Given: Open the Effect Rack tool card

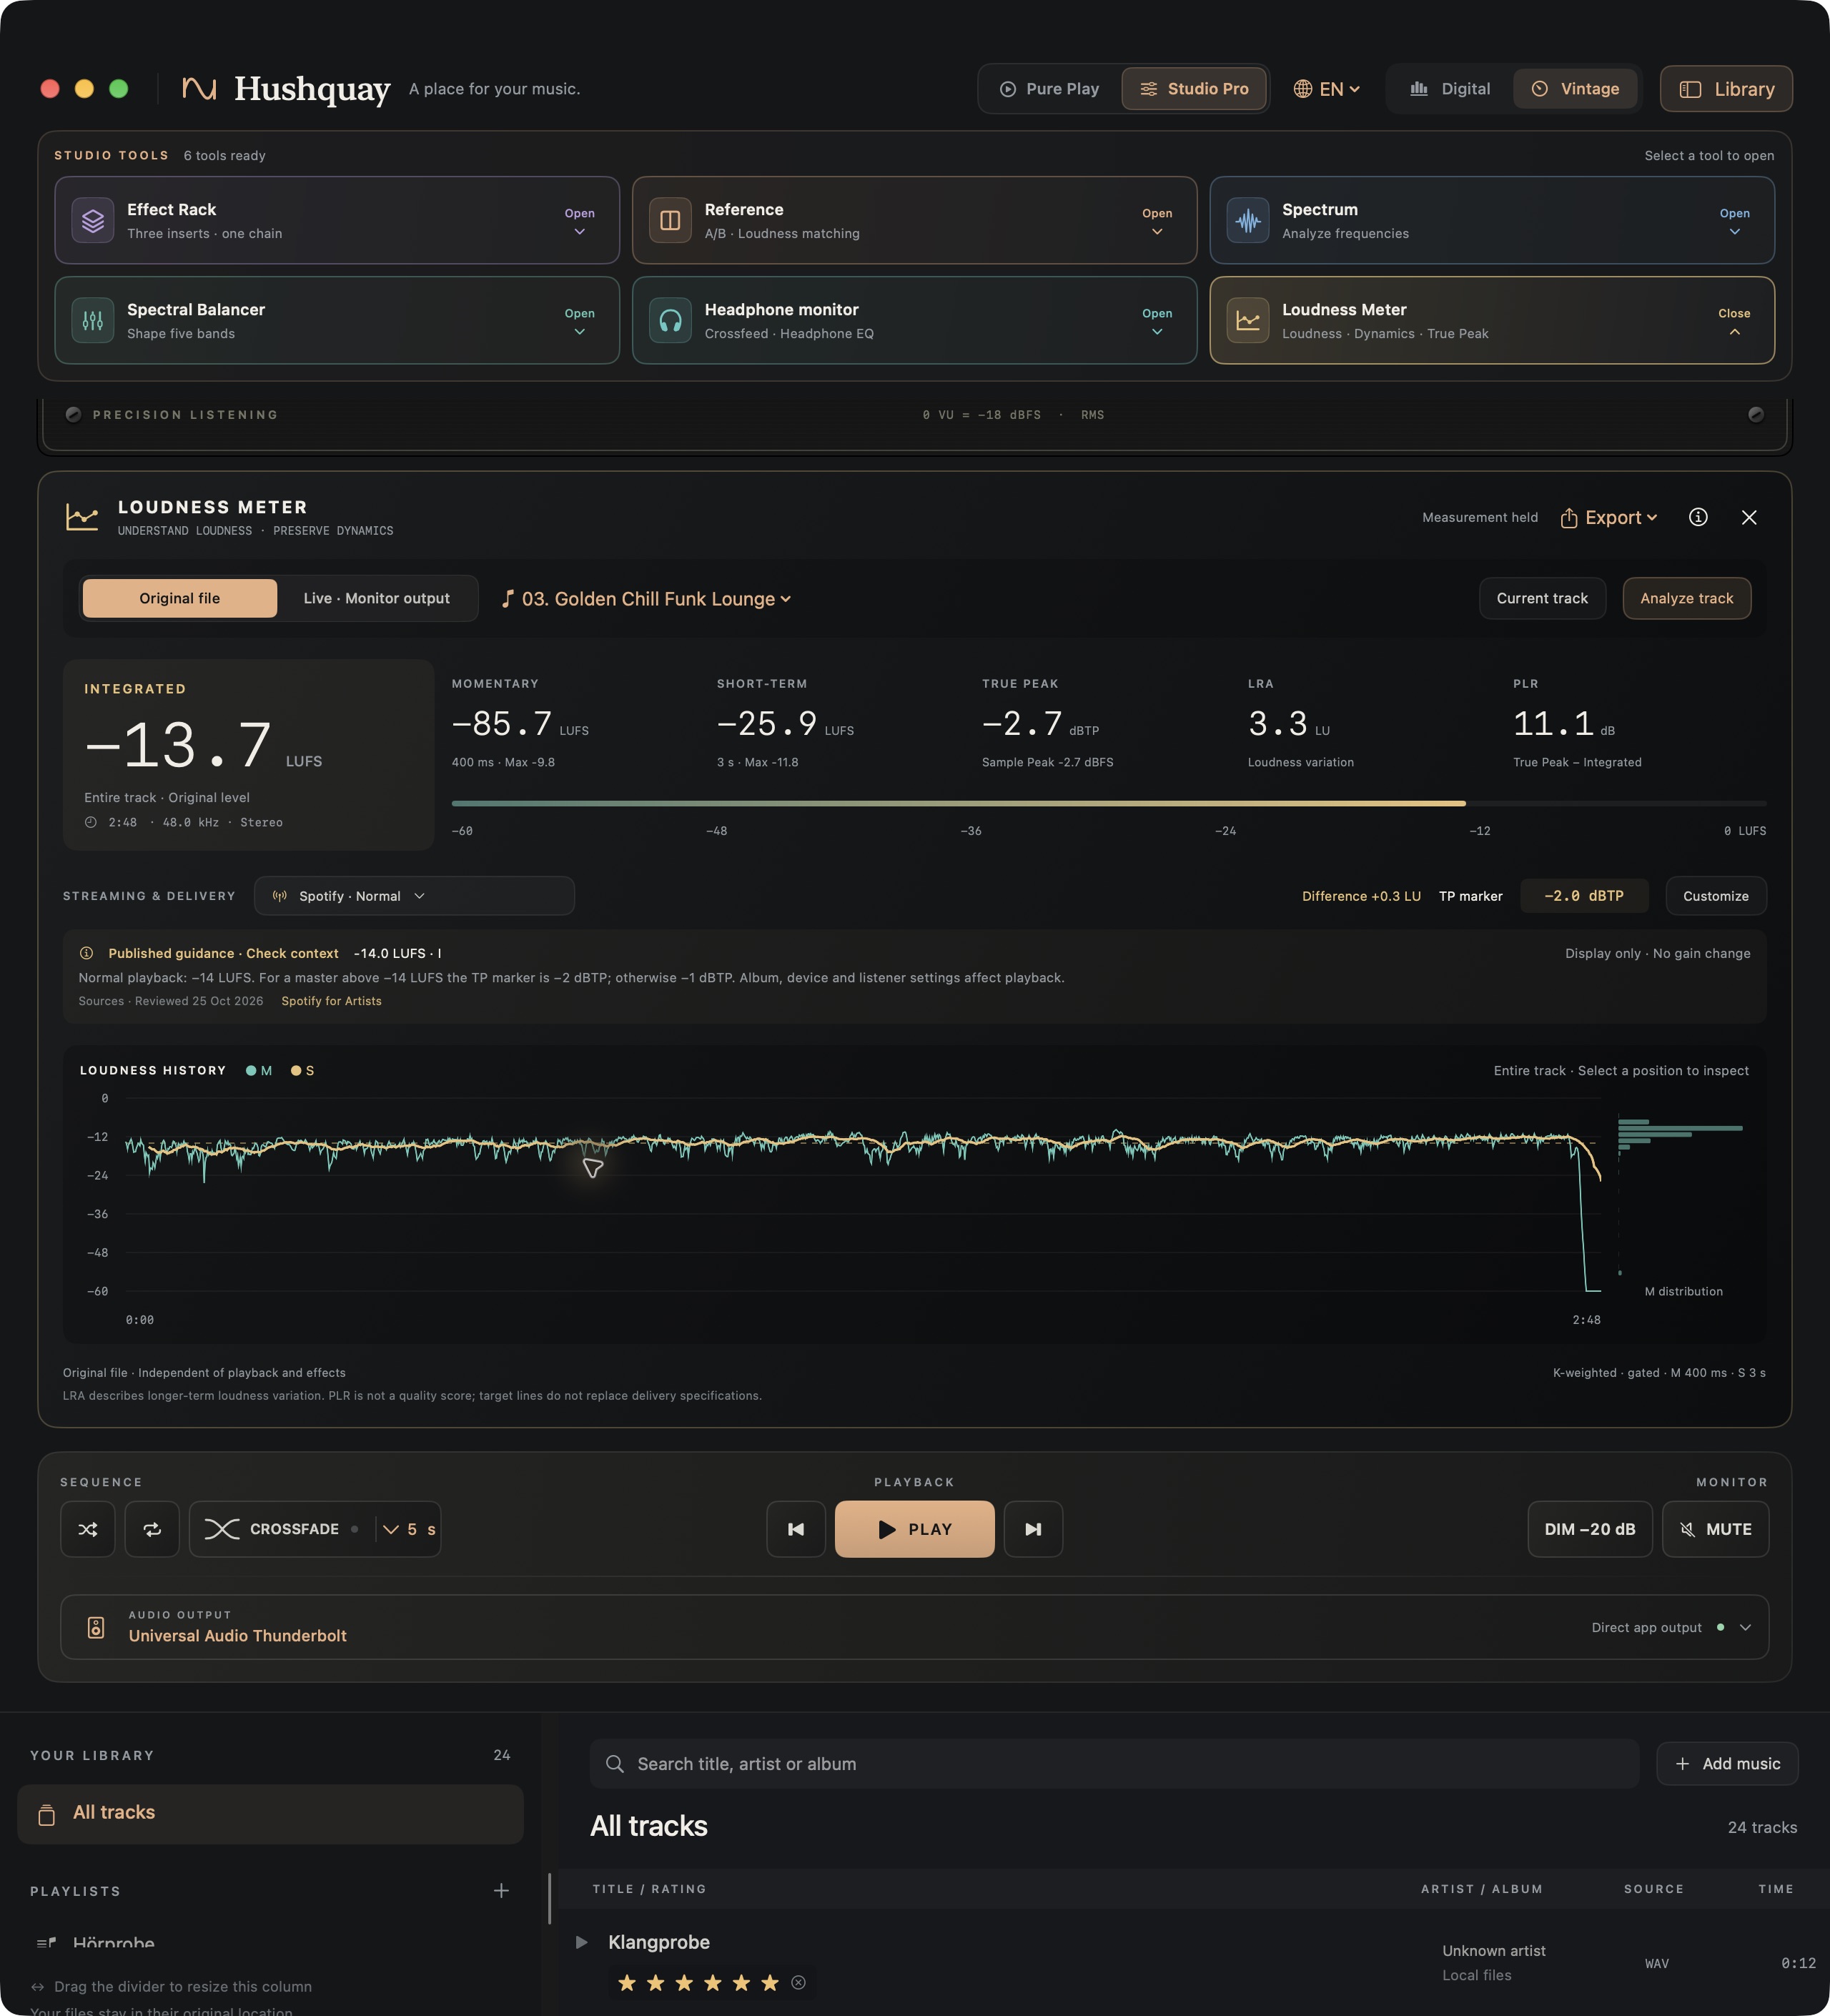Looking at the screenshot, I should pyautogui.click(x=337, y=220).
